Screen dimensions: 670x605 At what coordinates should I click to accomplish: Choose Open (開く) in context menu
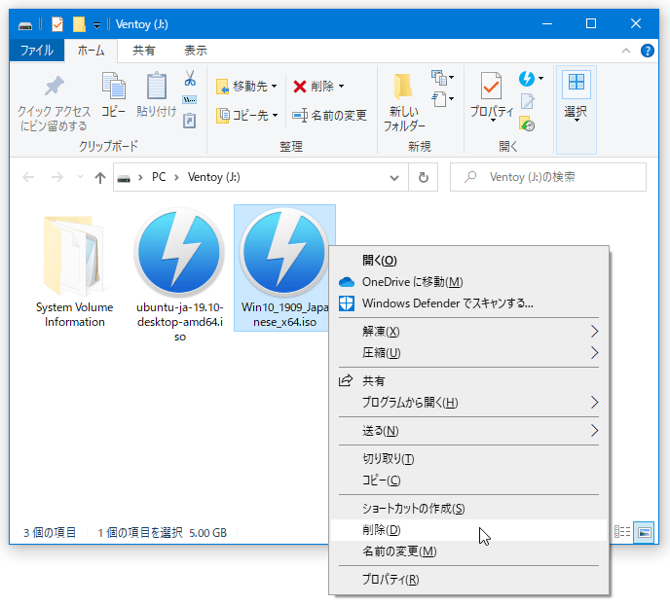click(468, 261)
